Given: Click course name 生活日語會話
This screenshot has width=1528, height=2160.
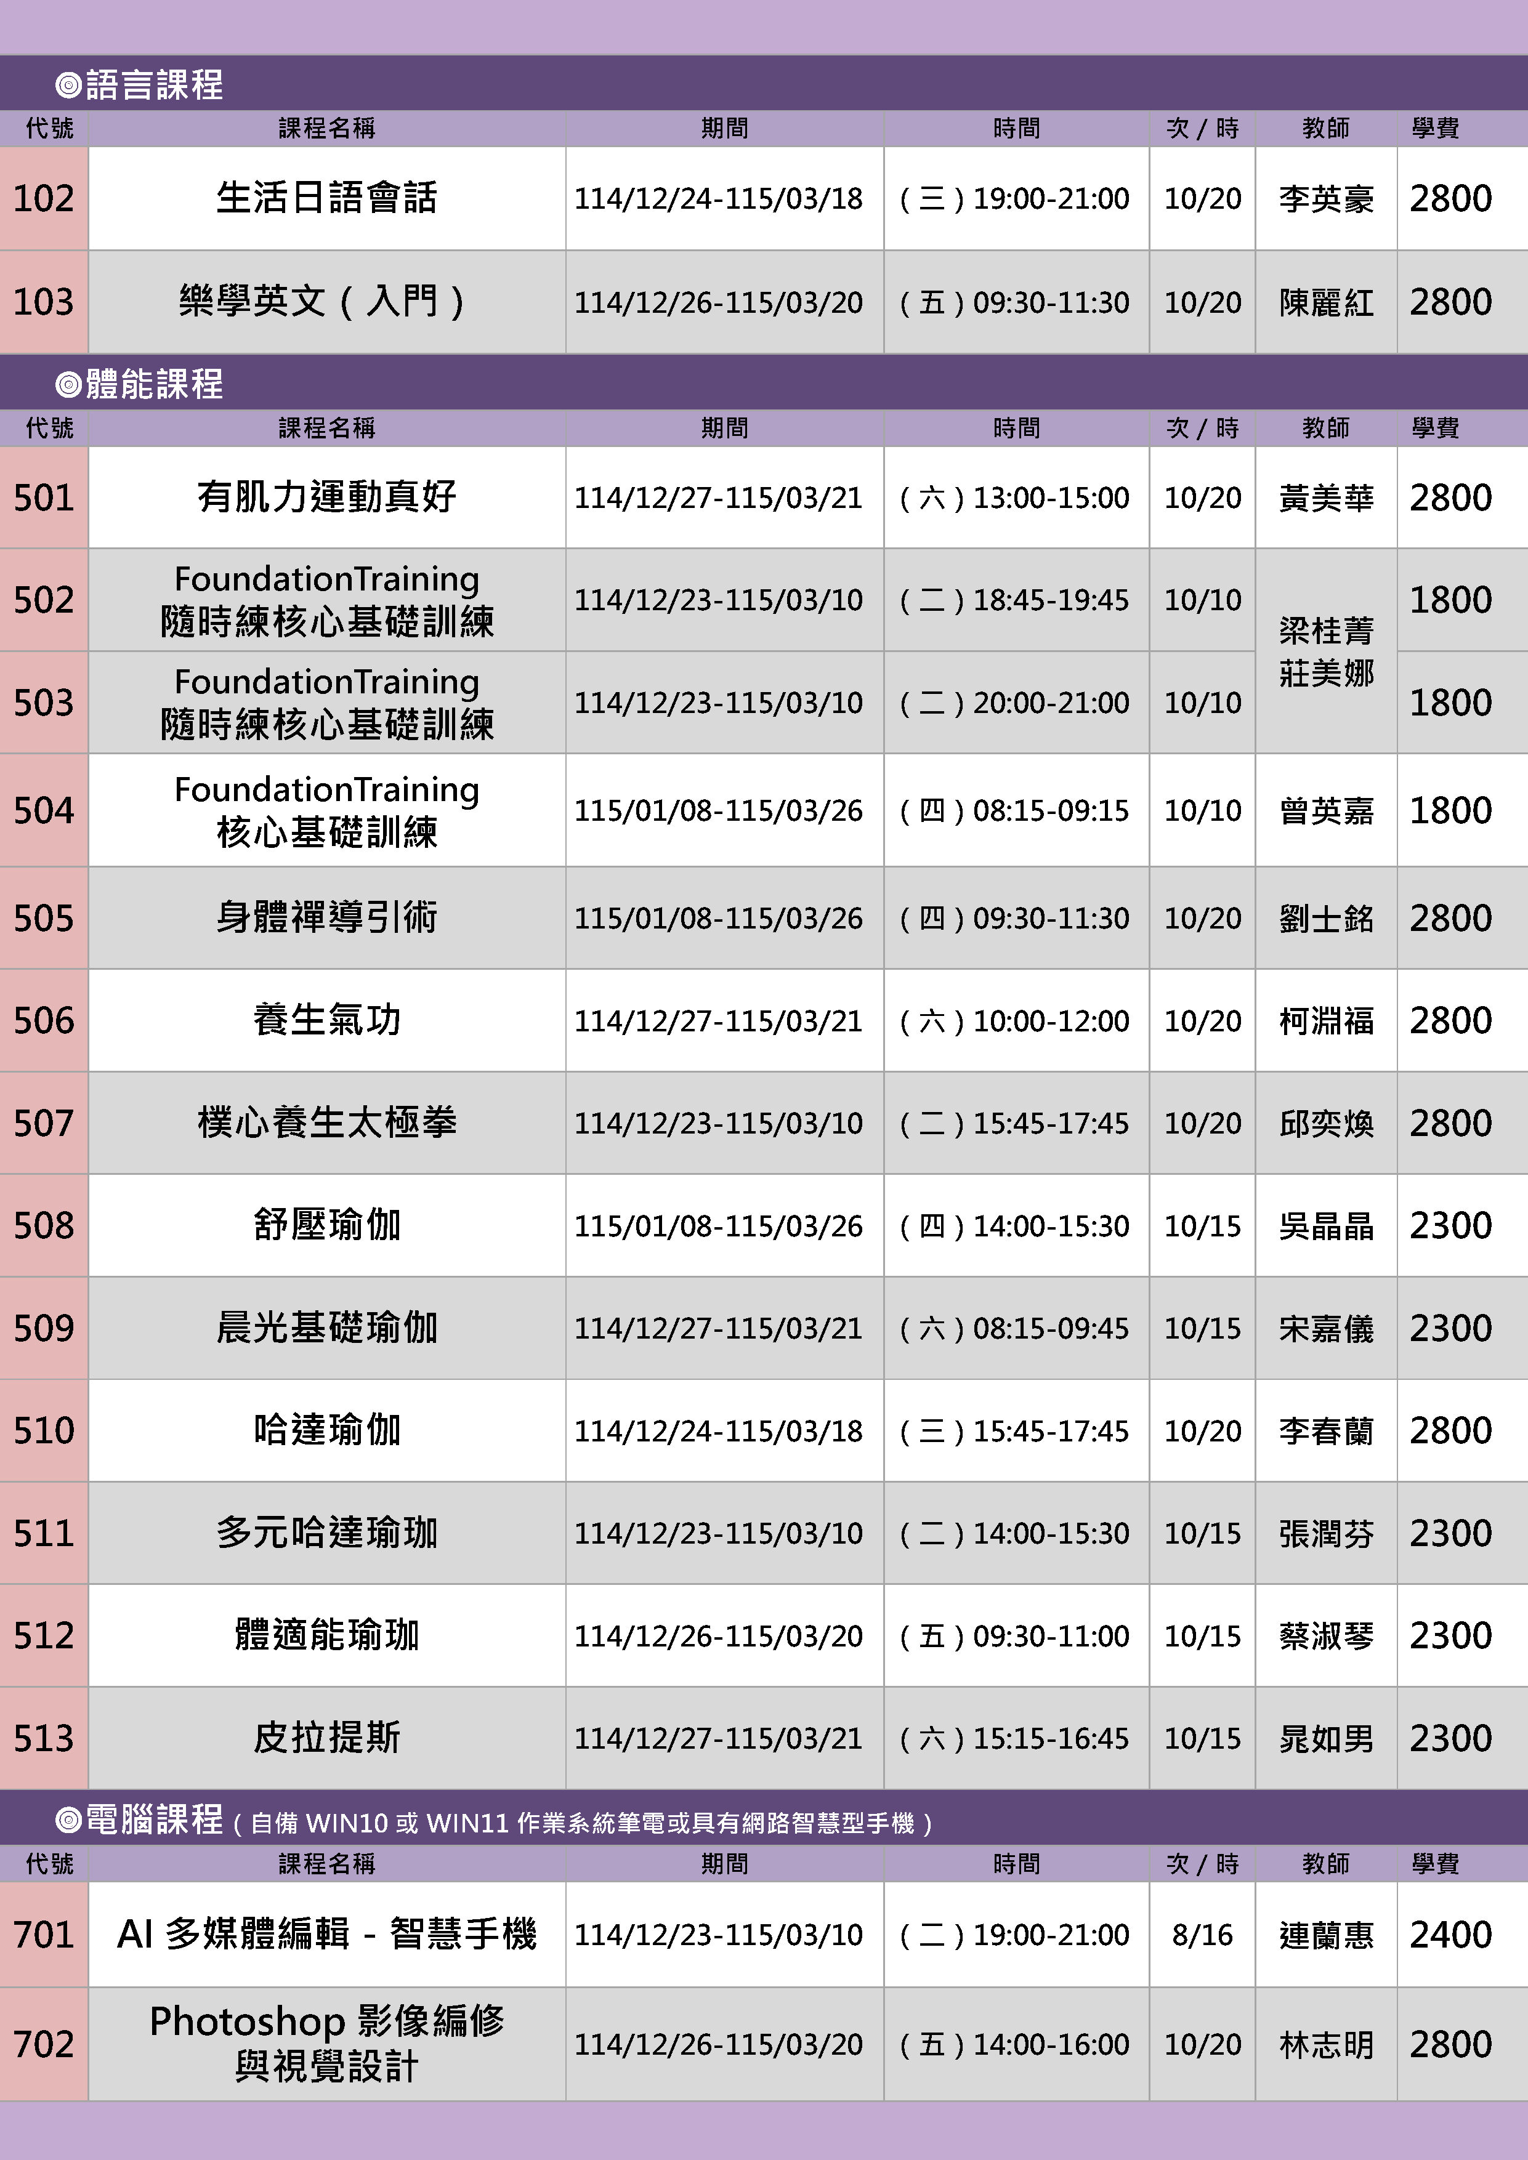Looking at the screenshot, I should click(x=326, y=198).
